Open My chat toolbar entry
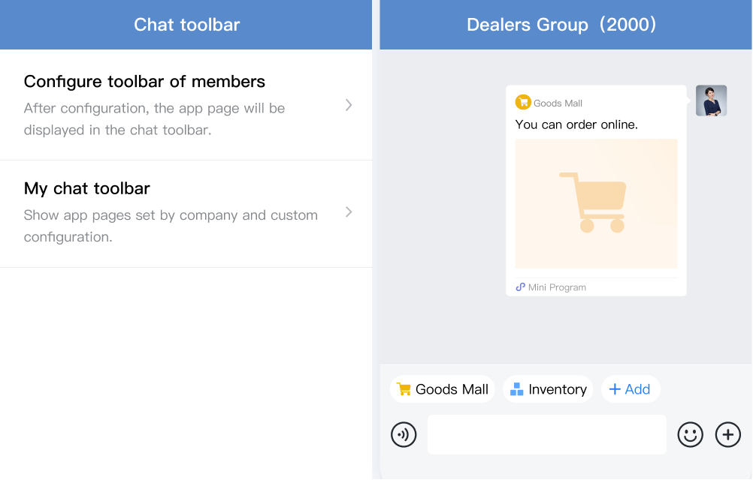The width and height of the screenshot is (753, 480). coord(186,214)
